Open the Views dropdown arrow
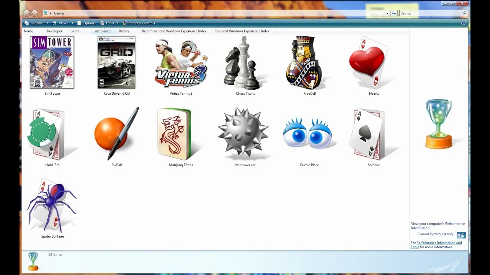 click(x=72, y=23)
